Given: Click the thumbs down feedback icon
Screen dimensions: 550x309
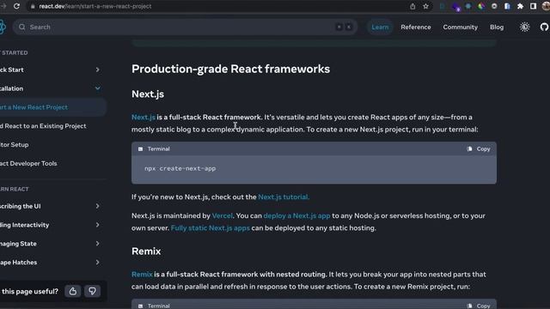Looking at the screenshot, I should [92, 291].
